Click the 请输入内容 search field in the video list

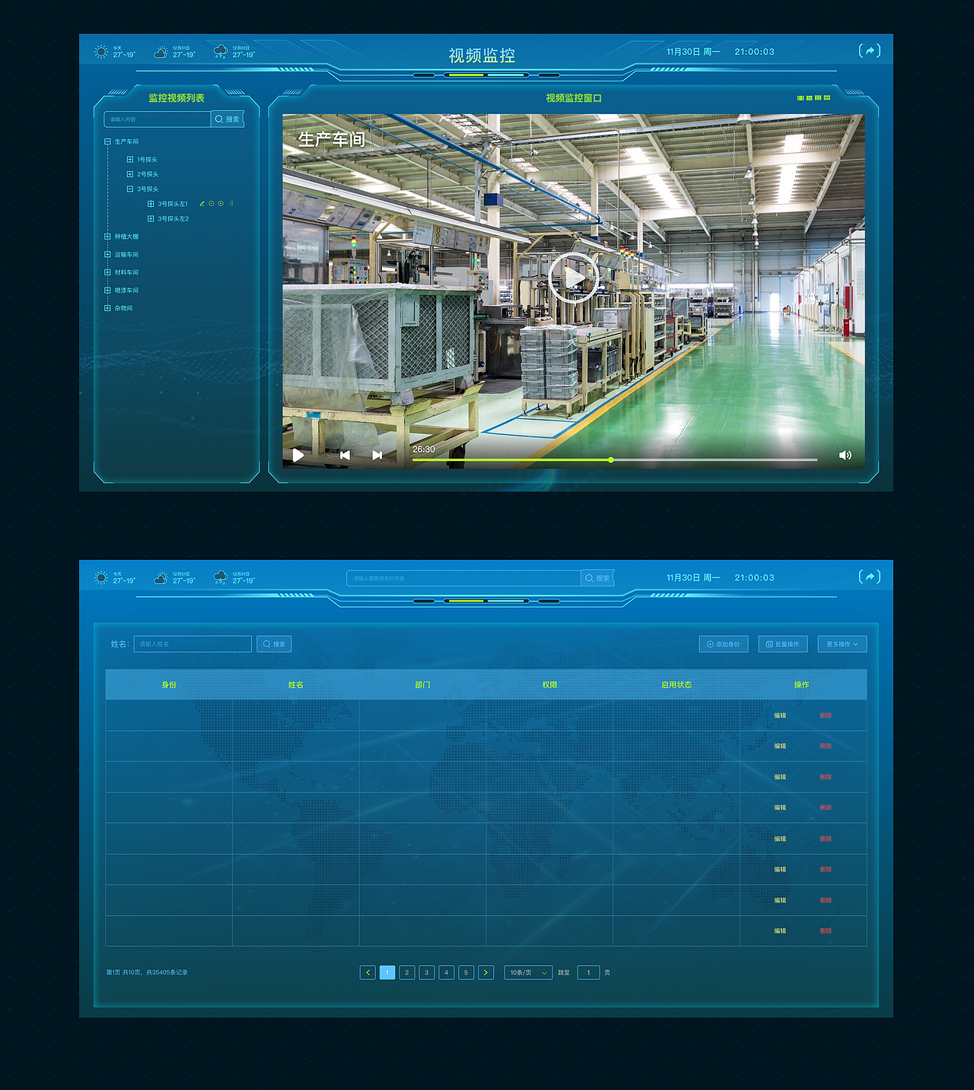click(158, 119)
